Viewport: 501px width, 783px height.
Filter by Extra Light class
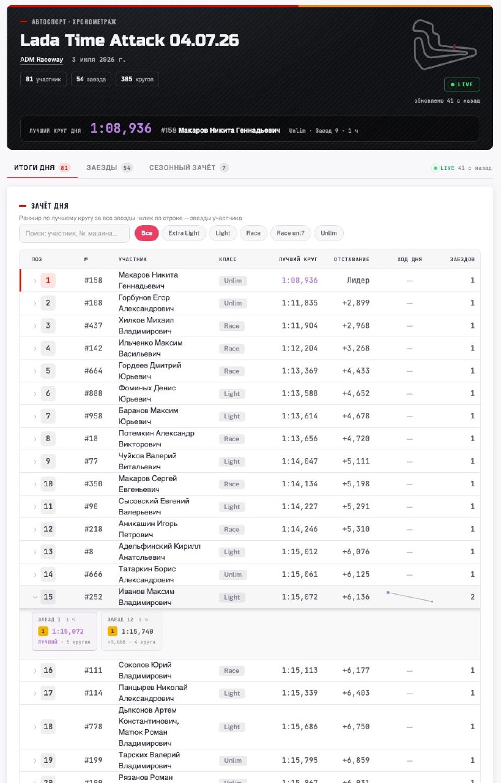click(x=184, y=233)
